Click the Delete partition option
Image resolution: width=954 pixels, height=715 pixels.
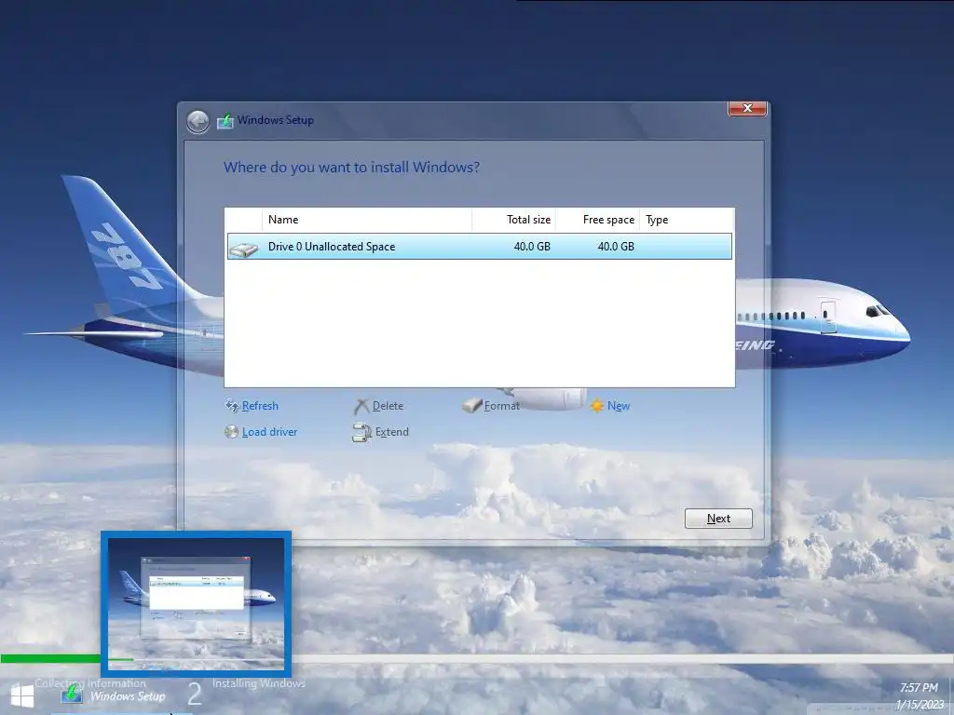pos(388,406)
